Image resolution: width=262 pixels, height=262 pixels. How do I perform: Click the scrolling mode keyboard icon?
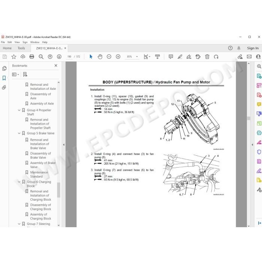point(158,57)
